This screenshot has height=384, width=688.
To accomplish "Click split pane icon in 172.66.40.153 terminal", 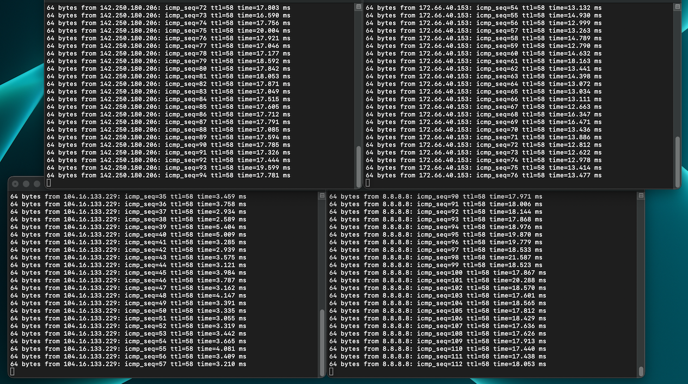I will click(677, 7).
